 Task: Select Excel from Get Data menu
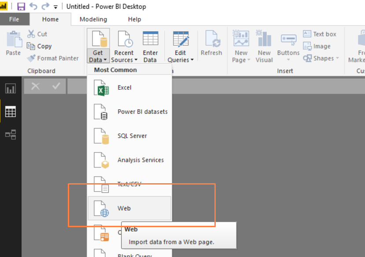pyautogui.click(x=129, y=87)
